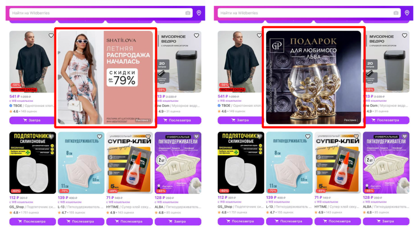The width and height of the screenshot is (418, 229).
Task: Toggle favorite on blue Пяткоудерживатель card, left screen
Action: (100, 137)
